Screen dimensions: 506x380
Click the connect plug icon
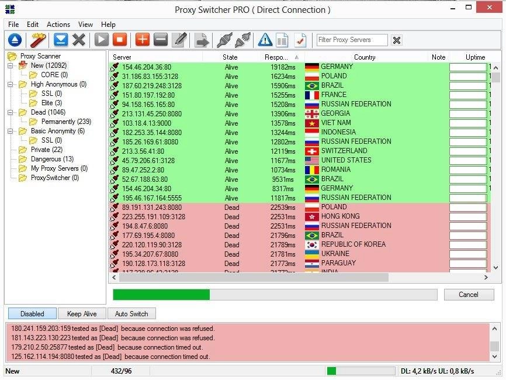tap(224, 40)
